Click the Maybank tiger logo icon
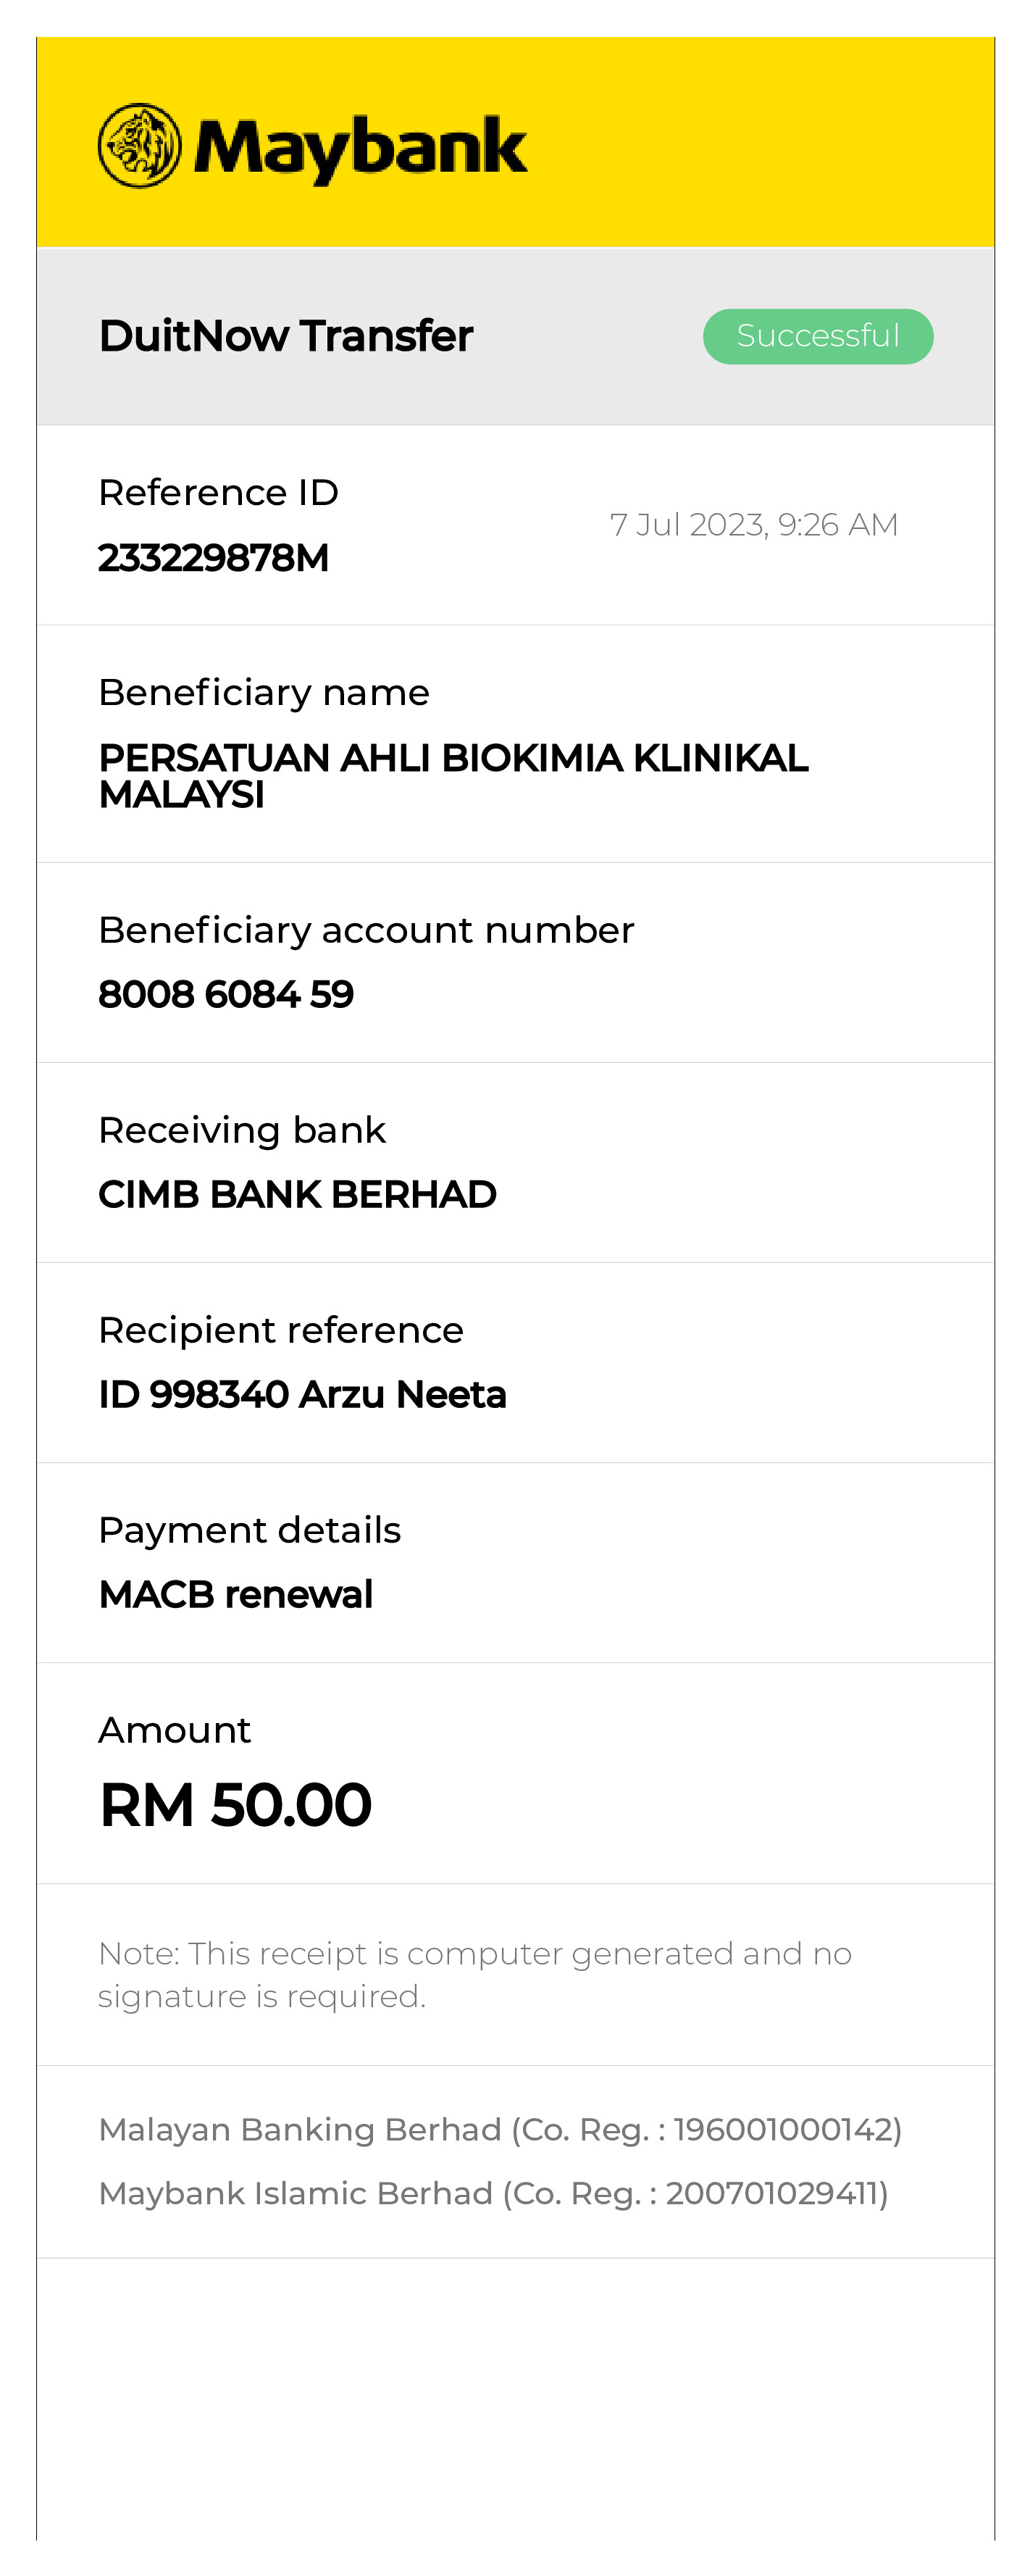1030x2576 pixels. coord(140,146)
